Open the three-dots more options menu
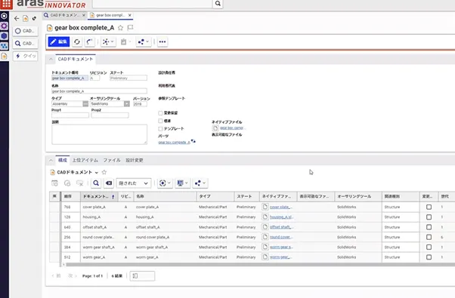Image resolution: width=455 pixels, height=298 pixels. click(162, 41)
